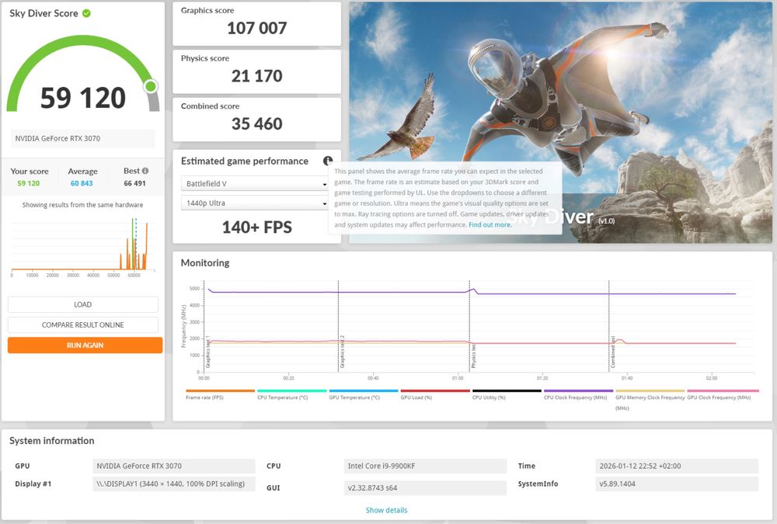This screenshot has height=524, width=777.
Task: Click the LOAD button
Action: (83, 304)
